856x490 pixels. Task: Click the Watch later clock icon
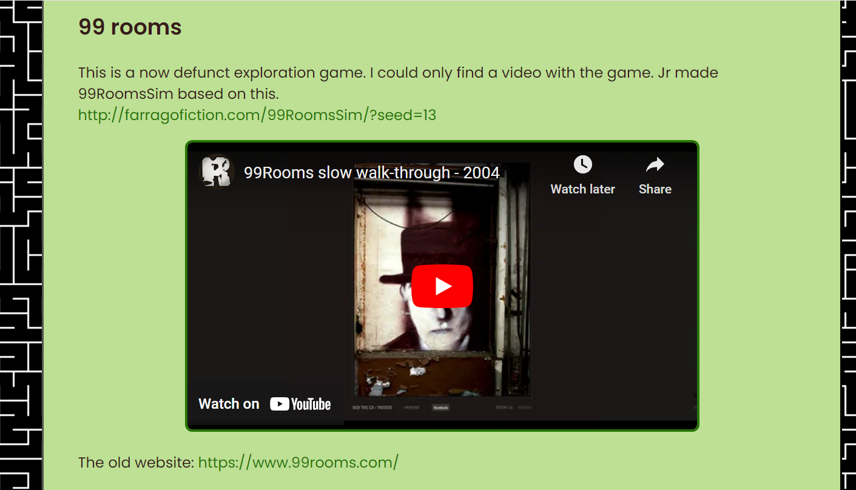click(582, 164)
